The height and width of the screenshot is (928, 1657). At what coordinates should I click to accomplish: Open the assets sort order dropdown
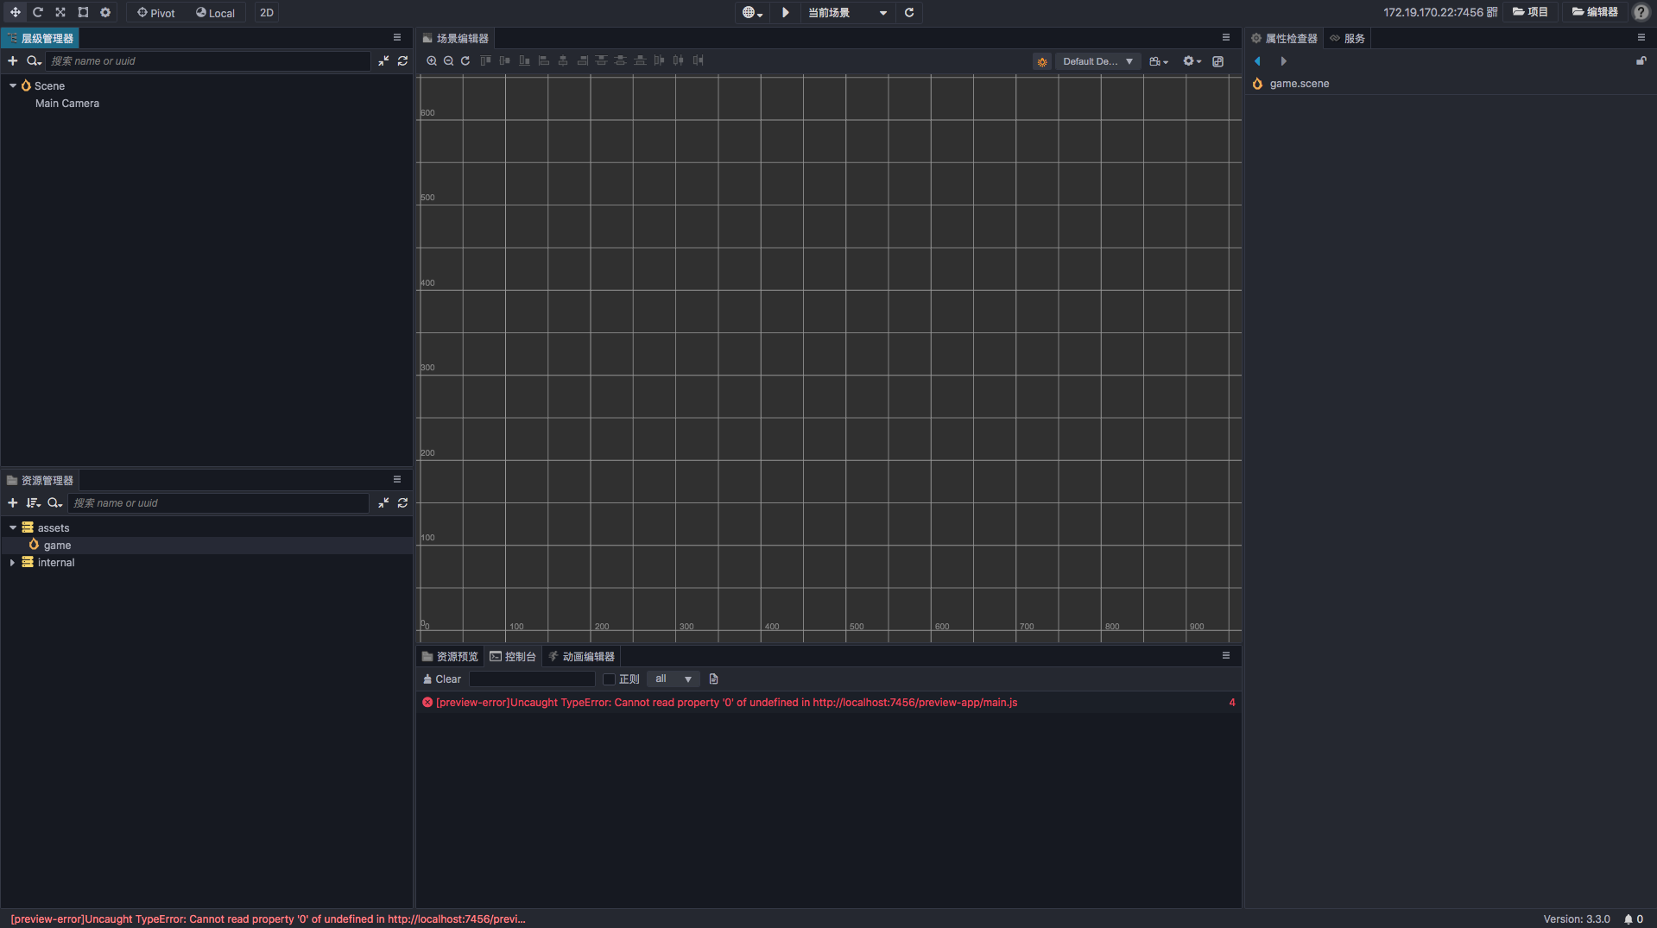click(x=34, y=502)
